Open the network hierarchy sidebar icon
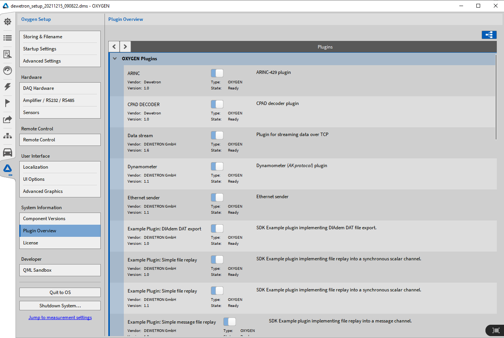The image size is (504, 338). pyautogui.click(x=8, y=136)
